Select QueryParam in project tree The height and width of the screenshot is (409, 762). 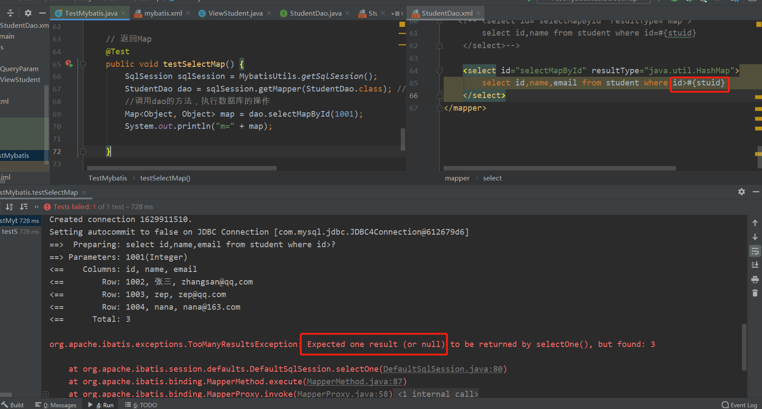point(20,69)
